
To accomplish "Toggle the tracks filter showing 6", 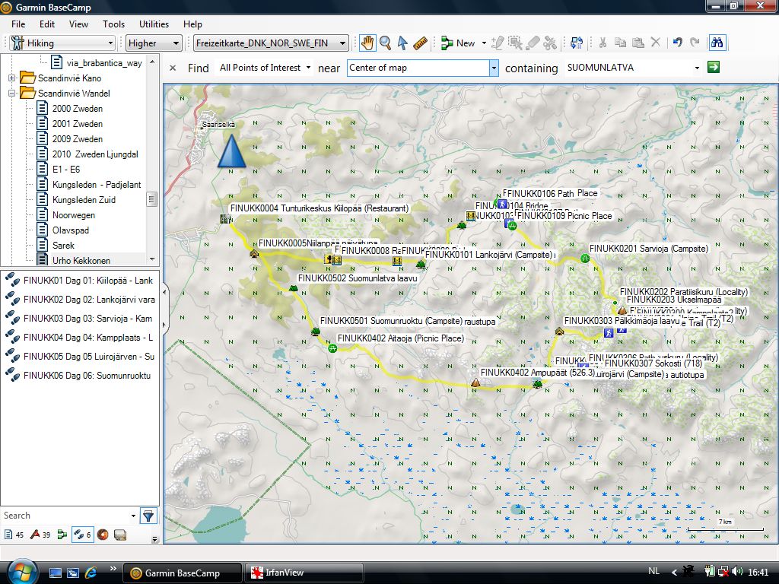I will click(x=81, y=535).
